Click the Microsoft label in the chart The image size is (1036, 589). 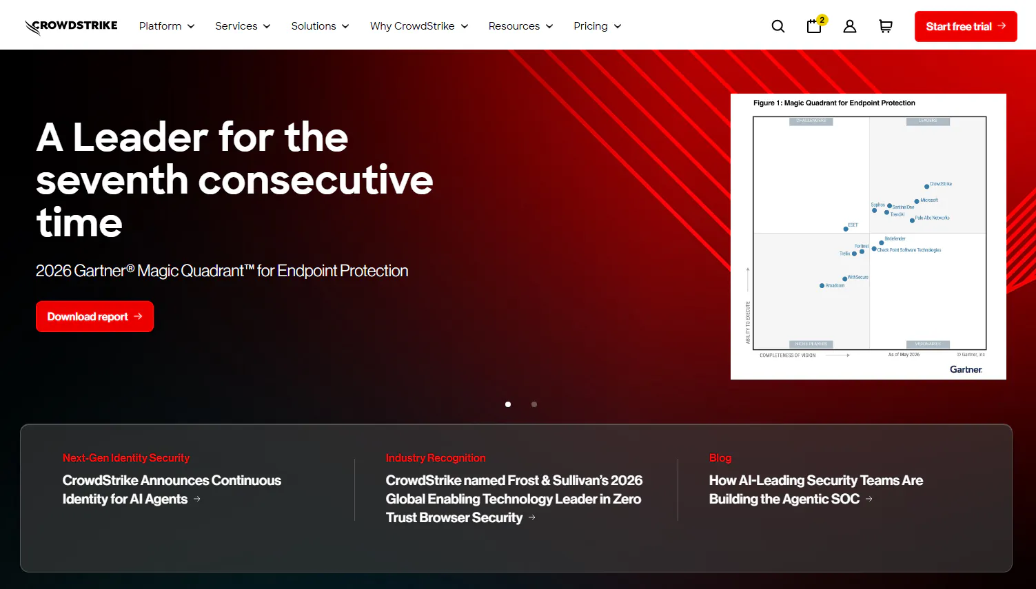[x=929, y=200]
